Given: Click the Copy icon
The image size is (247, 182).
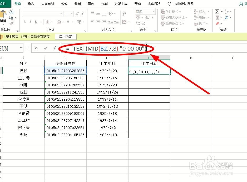Looking at the screenshot, I should [11, 18].
